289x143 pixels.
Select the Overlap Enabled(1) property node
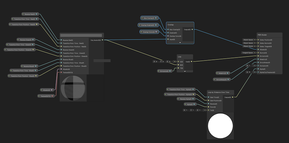(148, 25)
